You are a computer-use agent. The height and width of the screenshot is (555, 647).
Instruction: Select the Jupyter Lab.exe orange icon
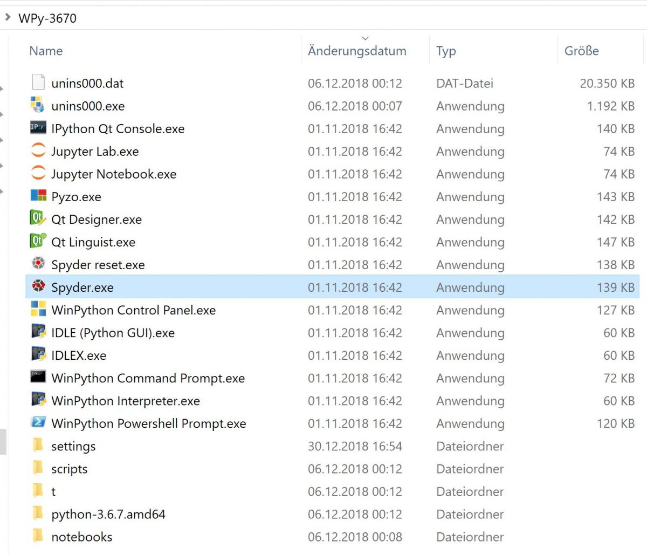point(38,151)
